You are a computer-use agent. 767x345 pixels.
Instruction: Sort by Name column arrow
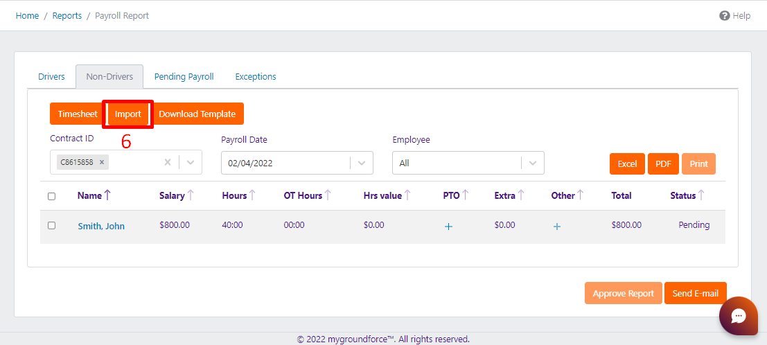pos(107,195)
